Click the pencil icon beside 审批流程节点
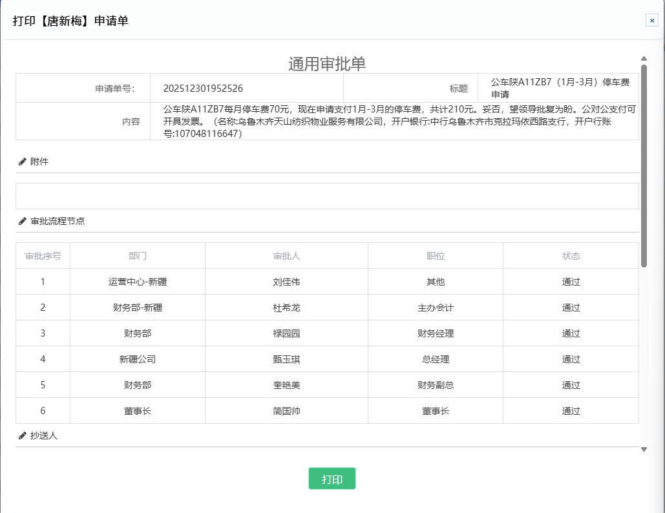This screenshot has width=665, height=513. [23, 221]
